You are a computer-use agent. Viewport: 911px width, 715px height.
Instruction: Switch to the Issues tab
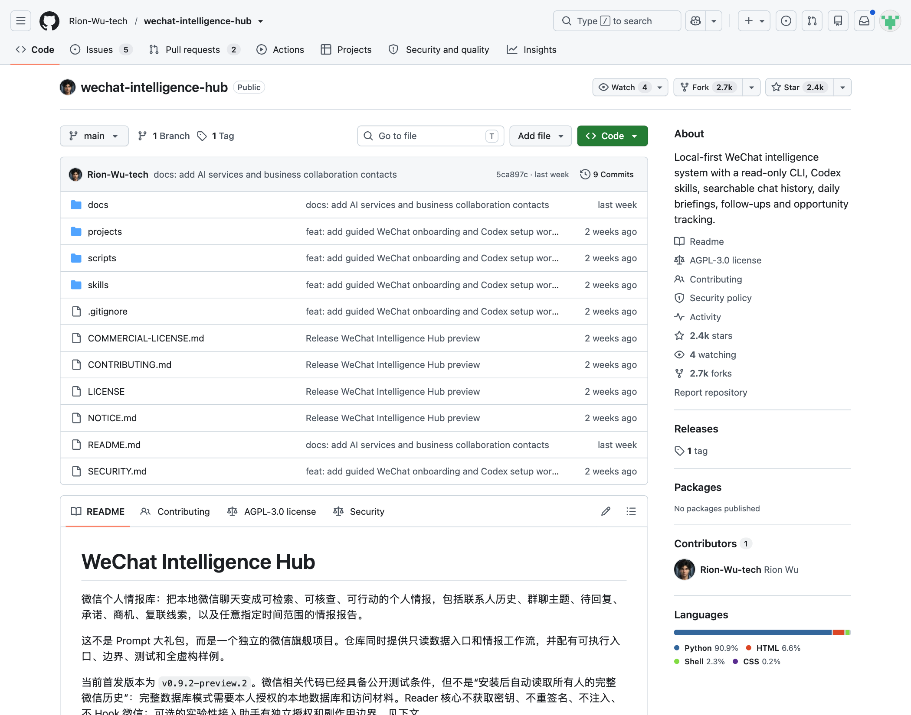101,49
